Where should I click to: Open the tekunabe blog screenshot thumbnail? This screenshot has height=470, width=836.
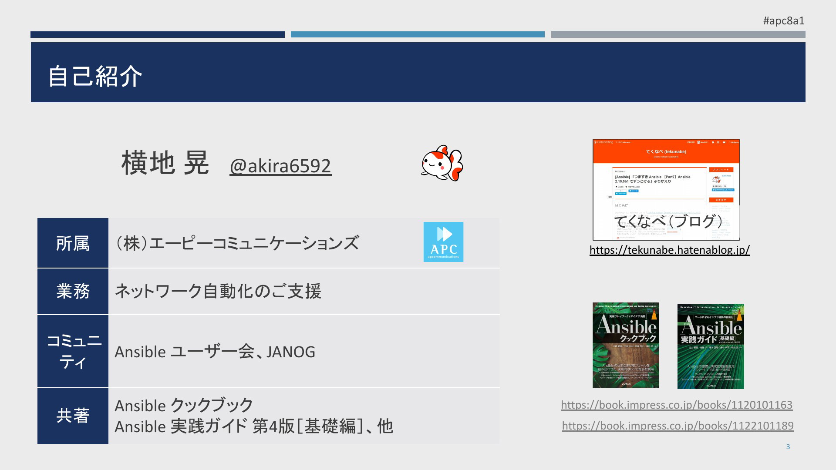tap(666, 190)
